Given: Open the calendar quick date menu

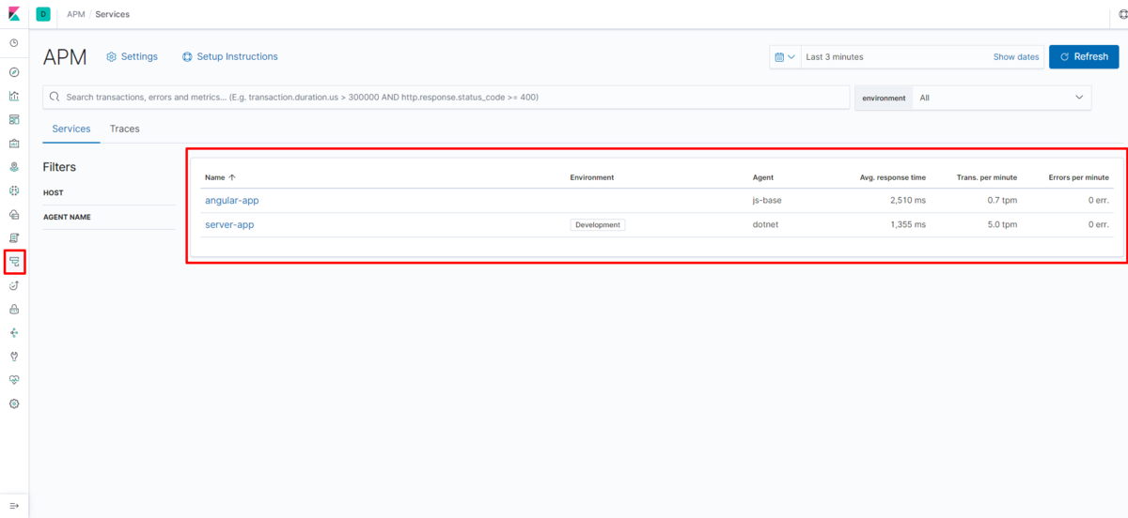Looking at the screenshot, I should (784, 57).
